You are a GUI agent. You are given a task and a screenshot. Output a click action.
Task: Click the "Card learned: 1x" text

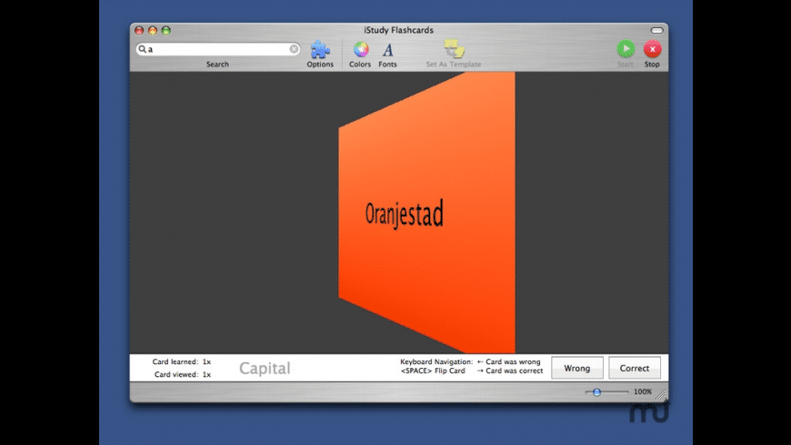coord(182,361)
